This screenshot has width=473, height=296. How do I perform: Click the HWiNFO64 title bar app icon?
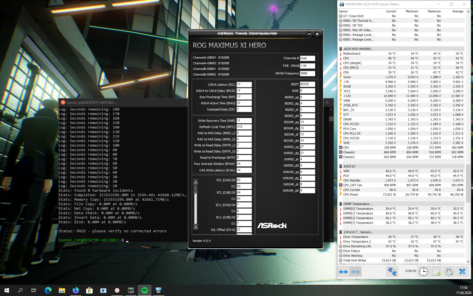coord(342,4)
